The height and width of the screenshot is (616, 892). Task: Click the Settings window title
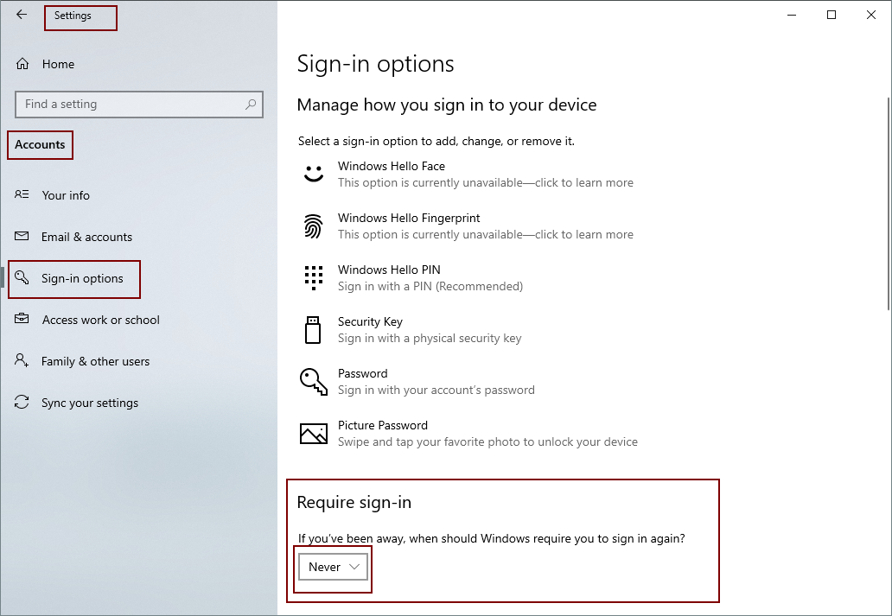73,16
